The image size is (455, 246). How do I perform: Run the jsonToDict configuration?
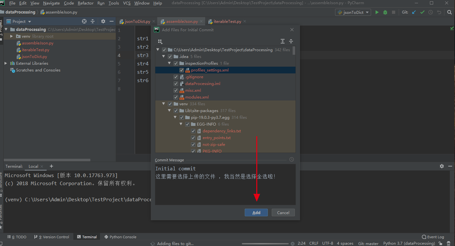coord(377,12)
